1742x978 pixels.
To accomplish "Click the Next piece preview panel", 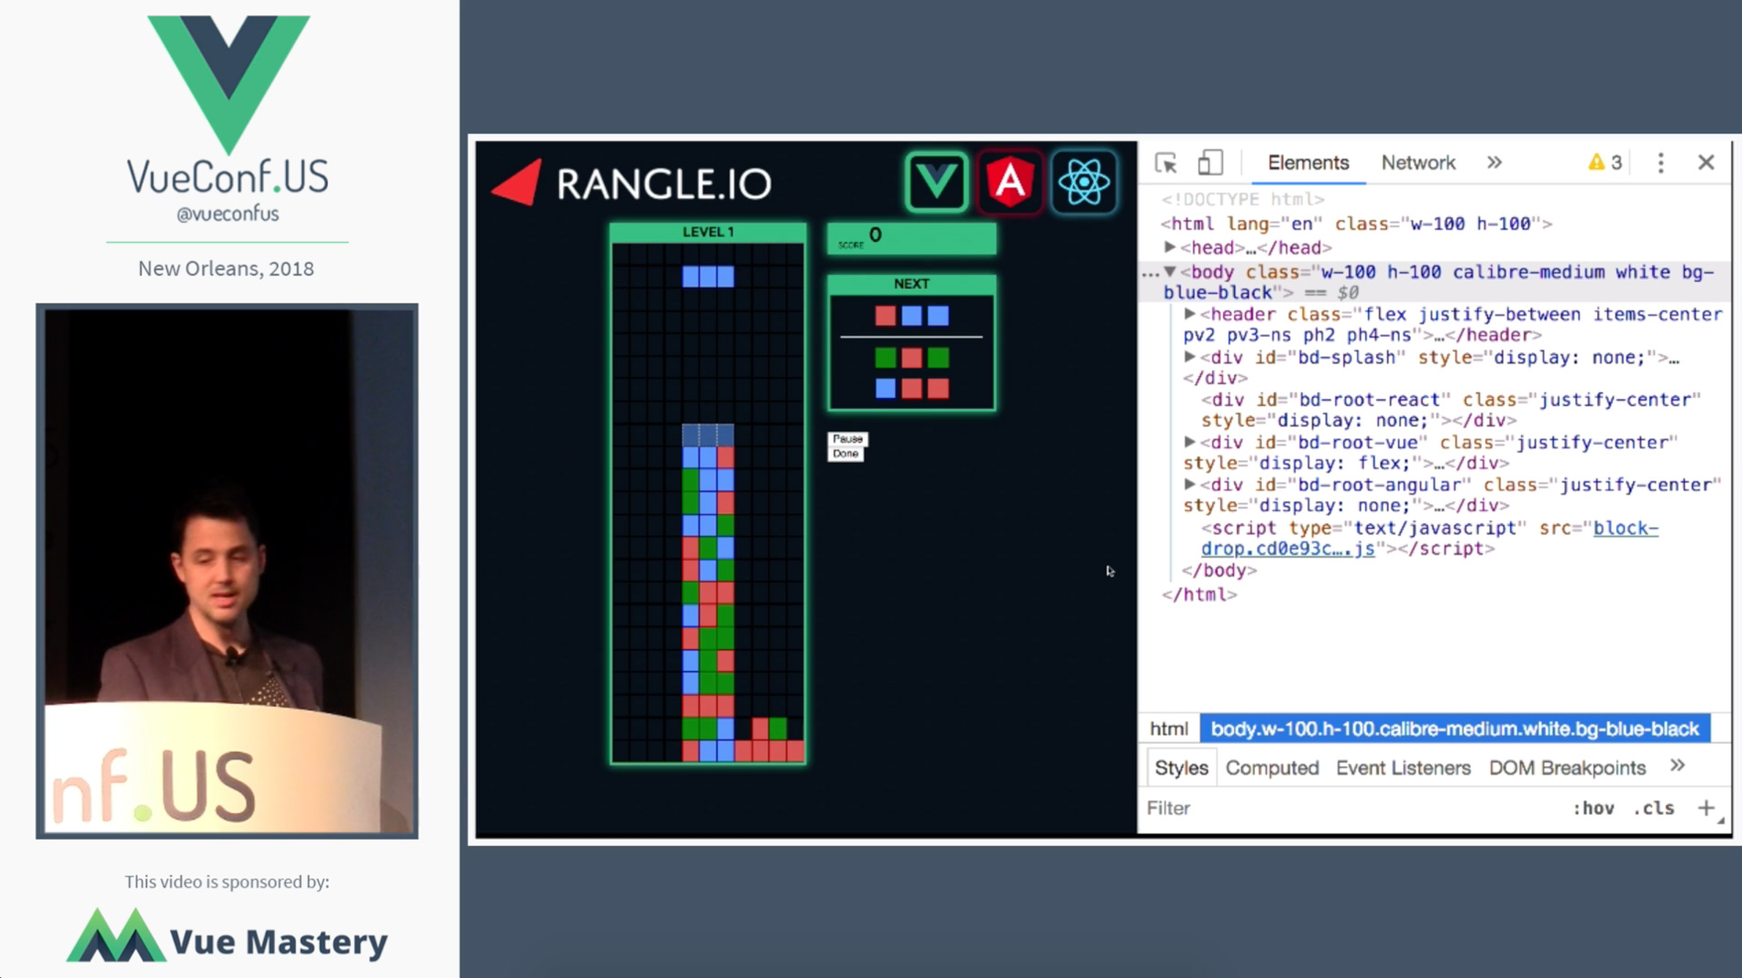I will (911, 343).
